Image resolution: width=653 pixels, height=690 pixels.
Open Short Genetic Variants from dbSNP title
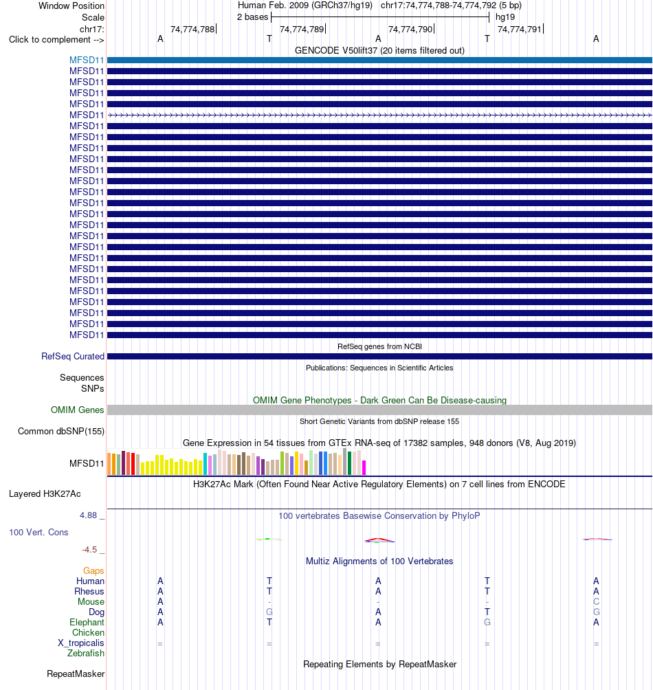pyautogui.click(x=379, y=421)
